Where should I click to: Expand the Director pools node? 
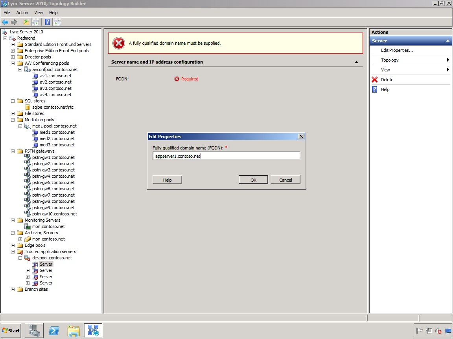13,57
